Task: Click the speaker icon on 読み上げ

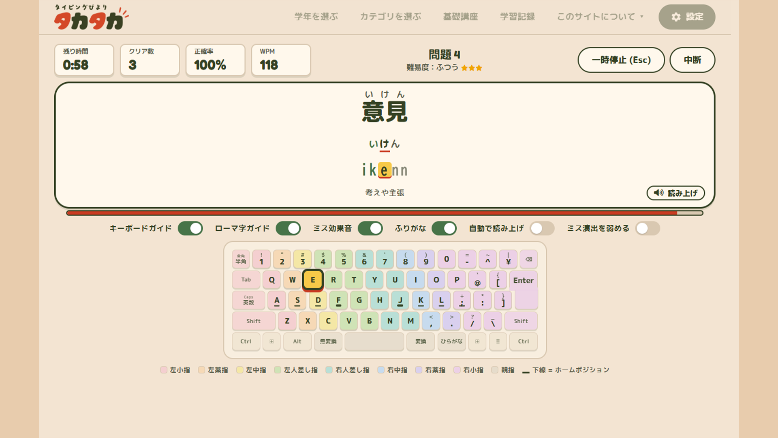Action: tap(658, 193)
